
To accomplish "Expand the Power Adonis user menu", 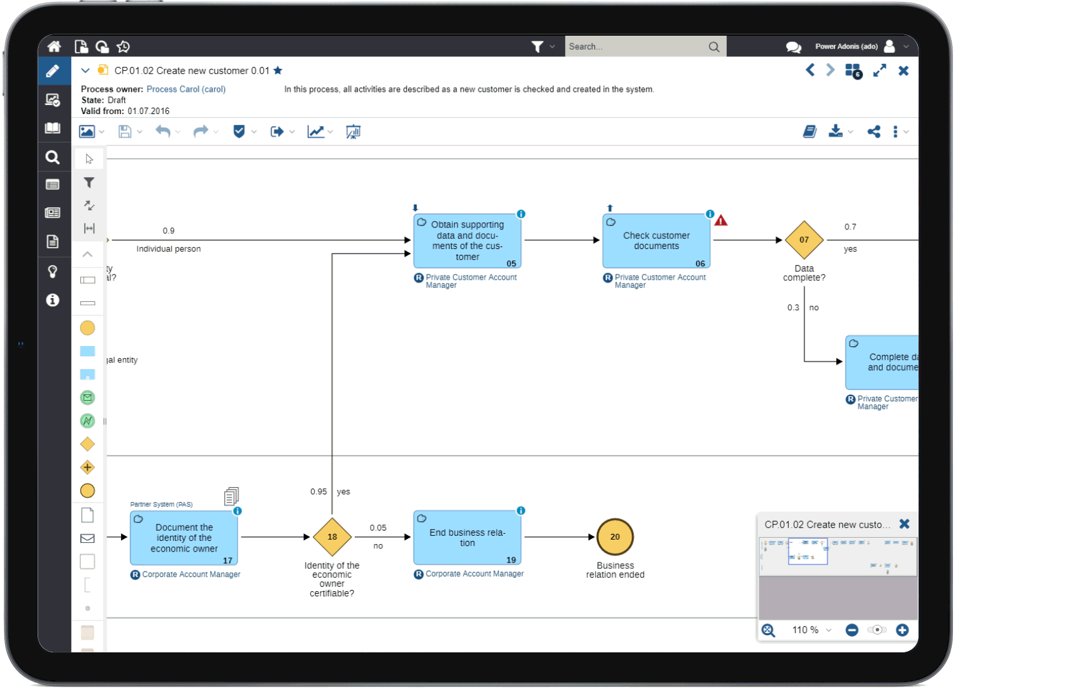I will point(906,47).
